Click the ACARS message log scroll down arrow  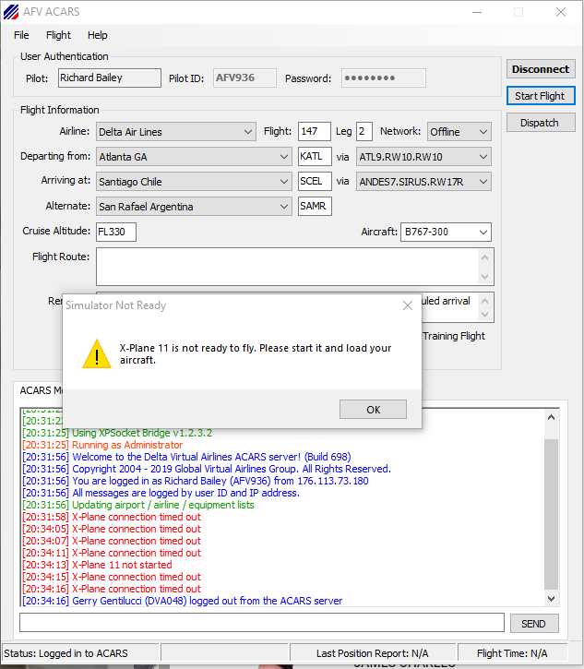551,599
